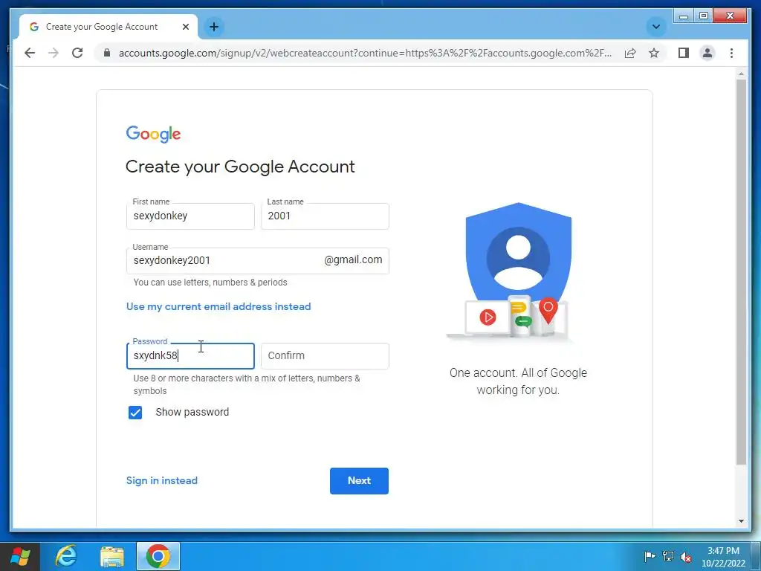Open the Chrome three-dot menu

(731, 53)
